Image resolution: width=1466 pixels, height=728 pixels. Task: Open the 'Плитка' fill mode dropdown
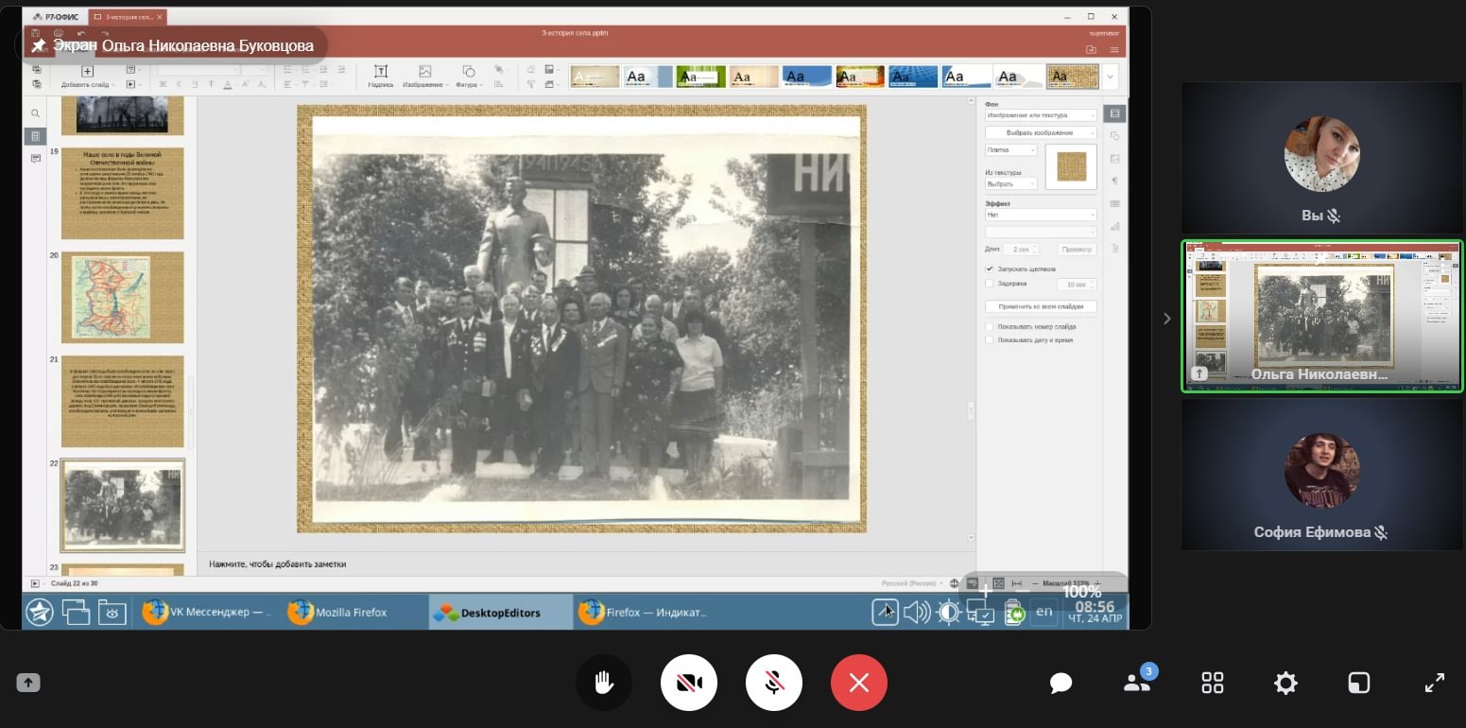coord(1010,149)
